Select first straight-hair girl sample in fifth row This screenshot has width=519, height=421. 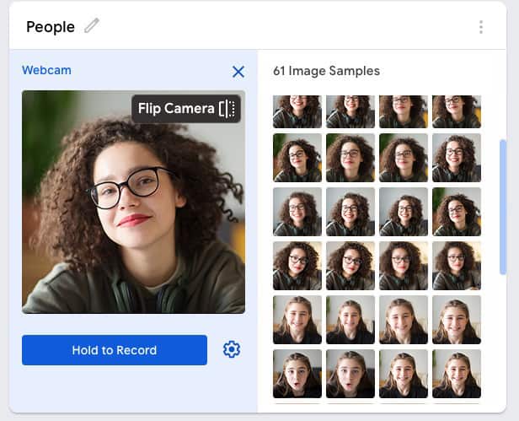[297, 320]
